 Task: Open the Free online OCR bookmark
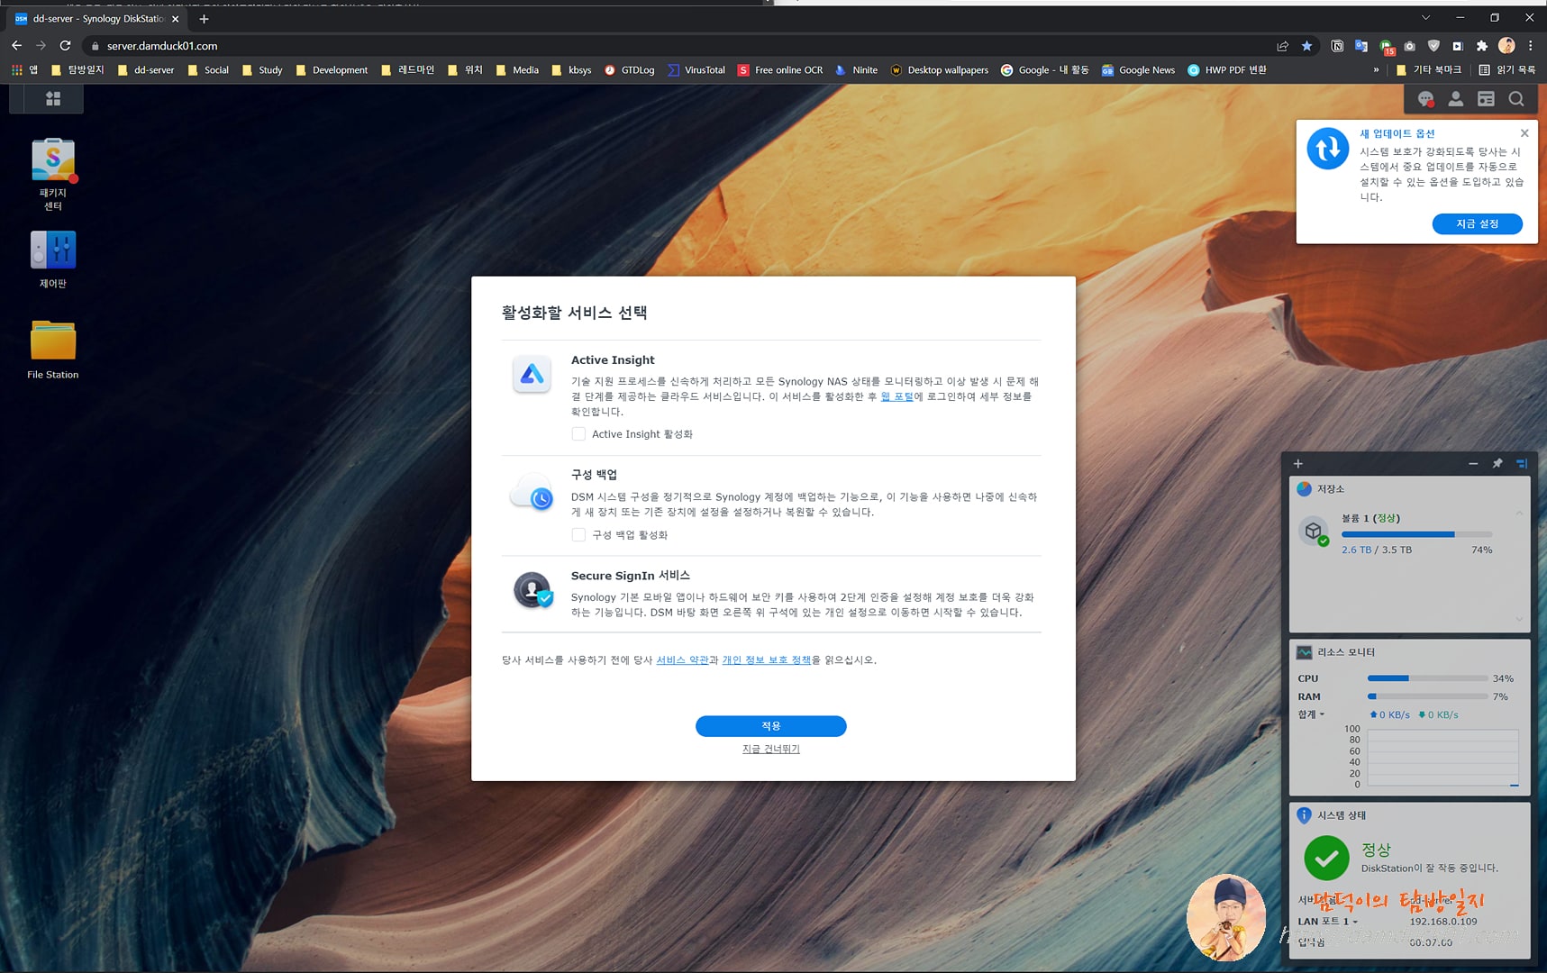[780, 70]
